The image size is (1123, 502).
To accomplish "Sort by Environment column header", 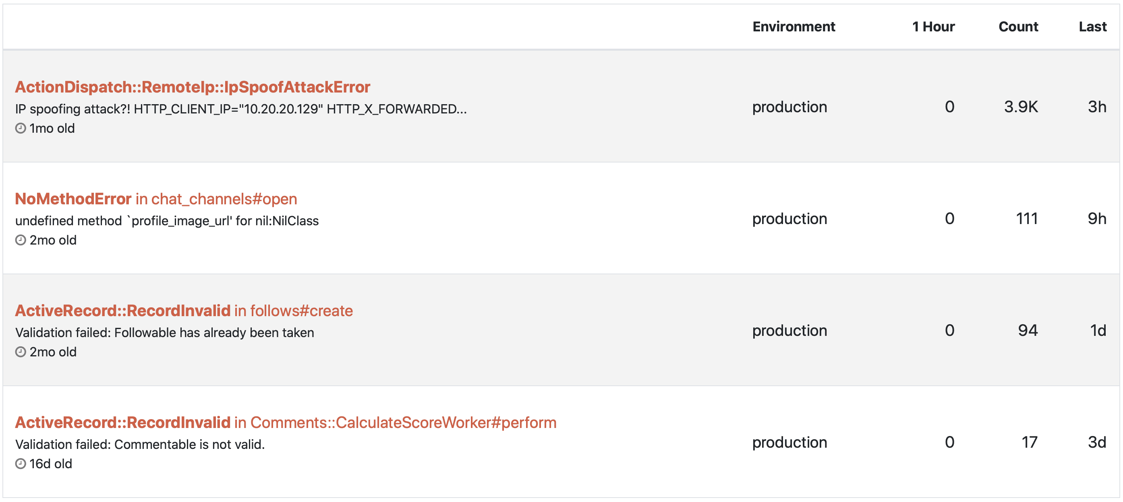I will 794,27.
